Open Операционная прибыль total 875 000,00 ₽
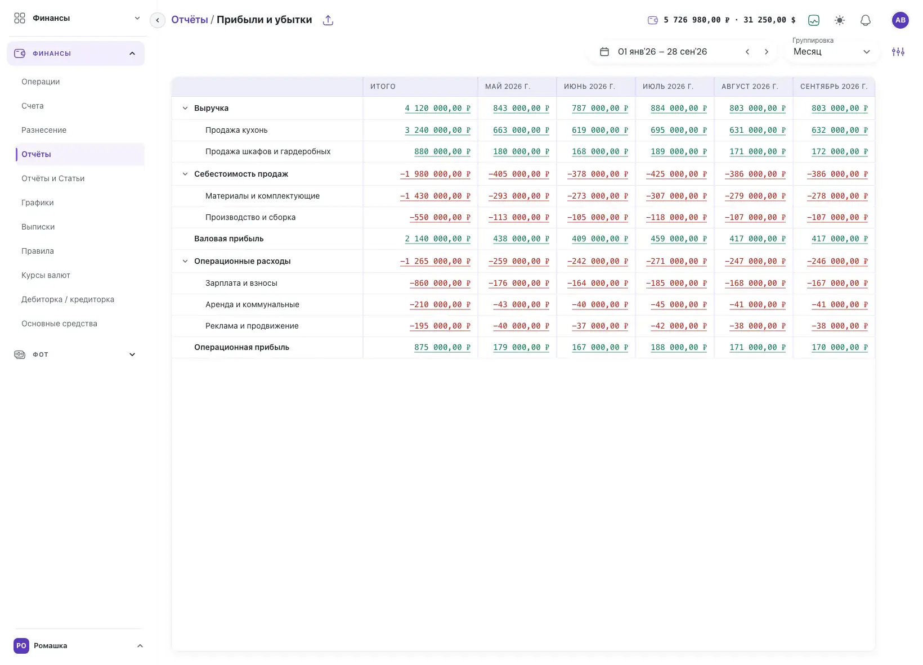Screen dimensions: 923x665 tap(442, 347)
